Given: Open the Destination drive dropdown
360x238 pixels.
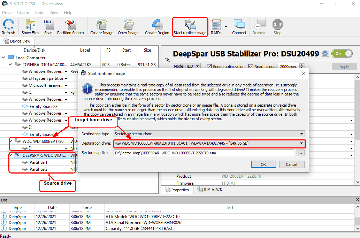Looking at the screenshot, I should 209,143.
